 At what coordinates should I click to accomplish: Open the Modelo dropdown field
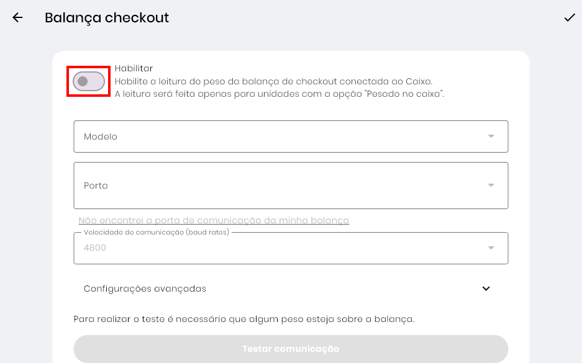tap(280, 137)
